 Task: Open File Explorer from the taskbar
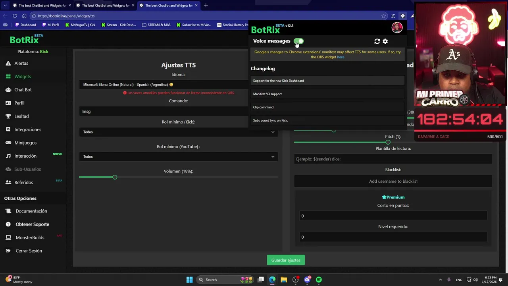284,280
